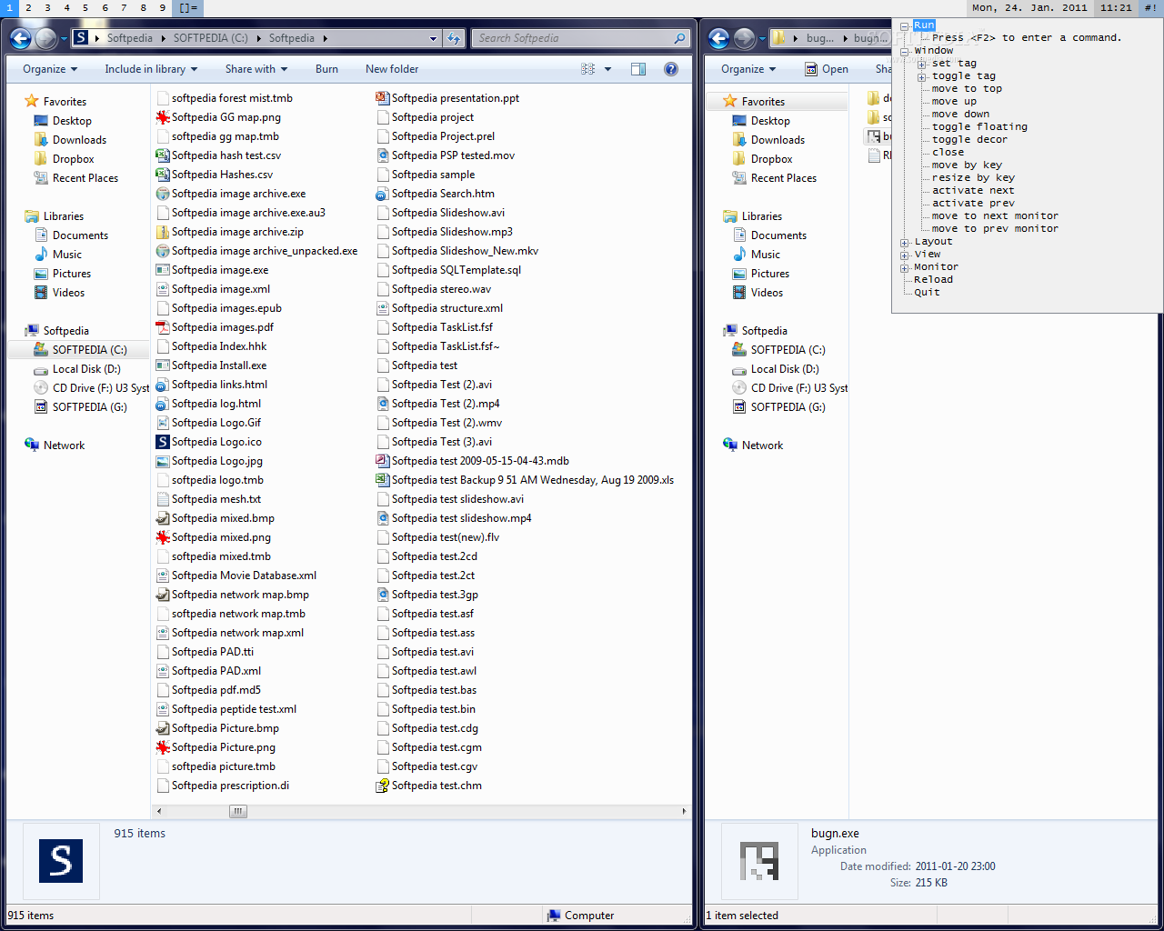Click the Forward arrow in right Explorer window

(744, 38)
